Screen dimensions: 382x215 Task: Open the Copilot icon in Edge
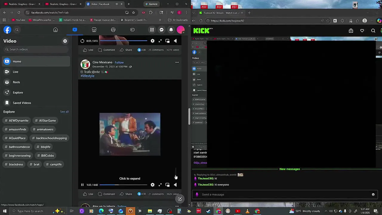pyautogui.click(x=379, y=21)
